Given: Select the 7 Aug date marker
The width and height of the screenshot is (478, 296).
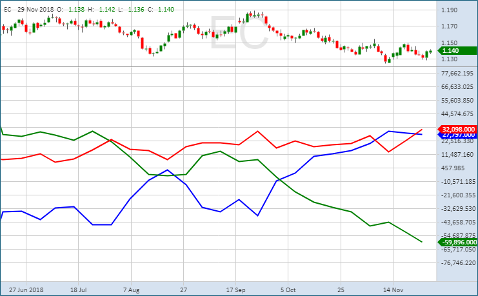Looking at the screenshot, I should point(131,290).
